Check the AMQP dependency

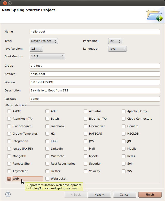coord(9,111)
